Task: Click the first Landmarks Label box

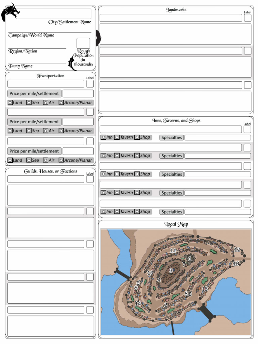Action: coord(248,18)
